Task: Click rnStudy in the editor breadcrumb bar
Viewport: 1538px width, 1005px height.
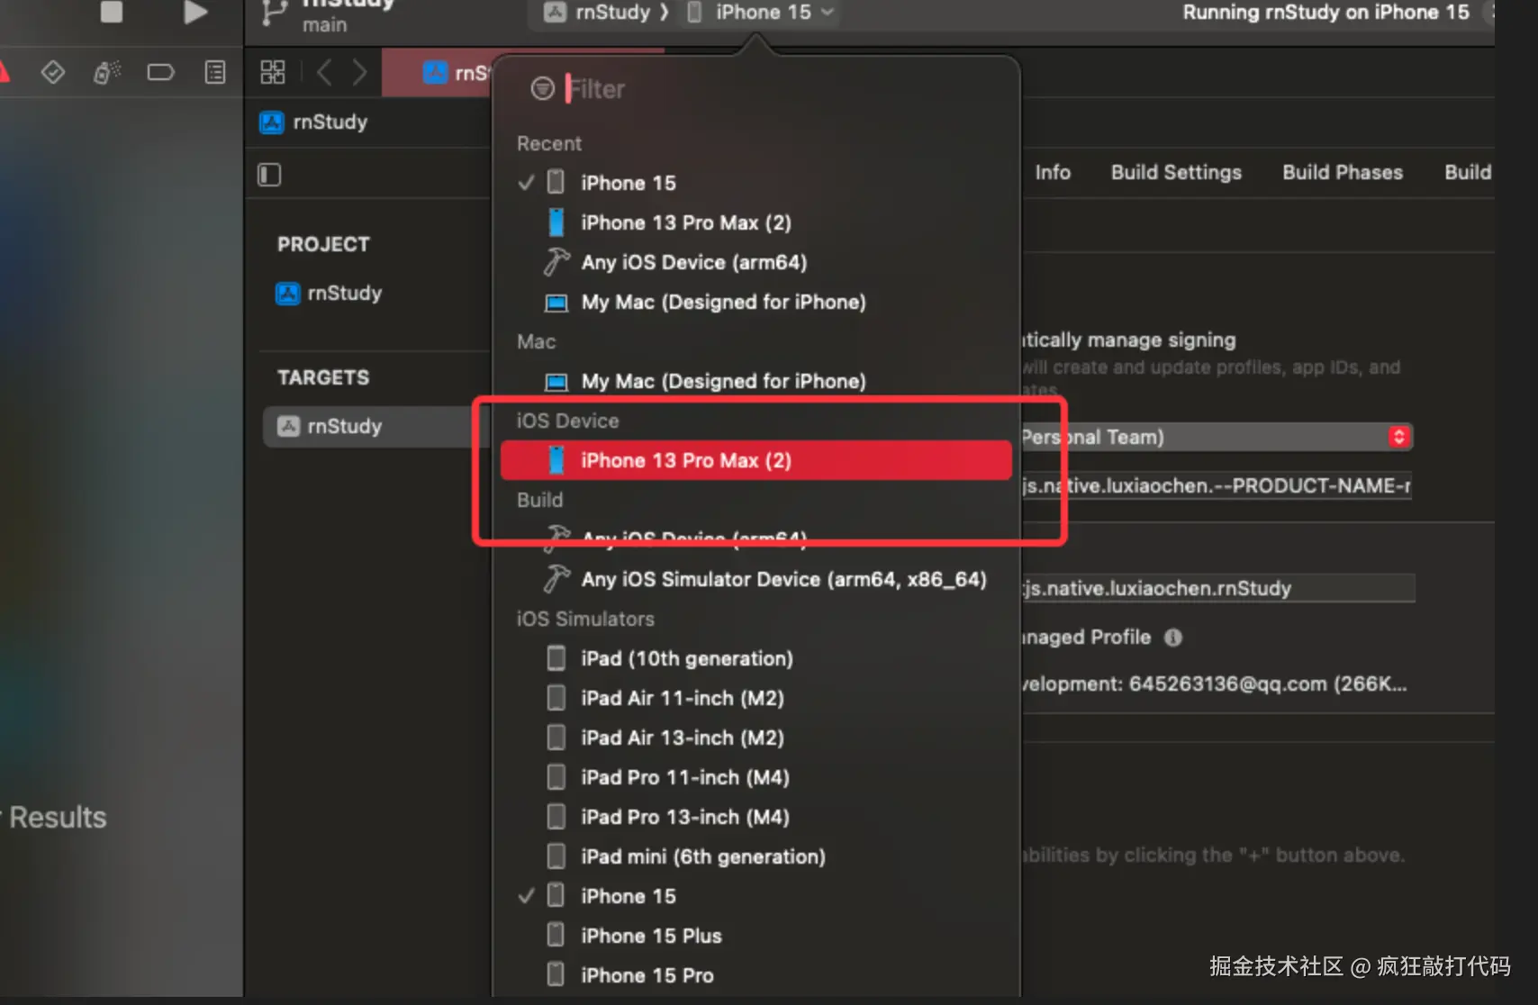Action: [313, 122]
